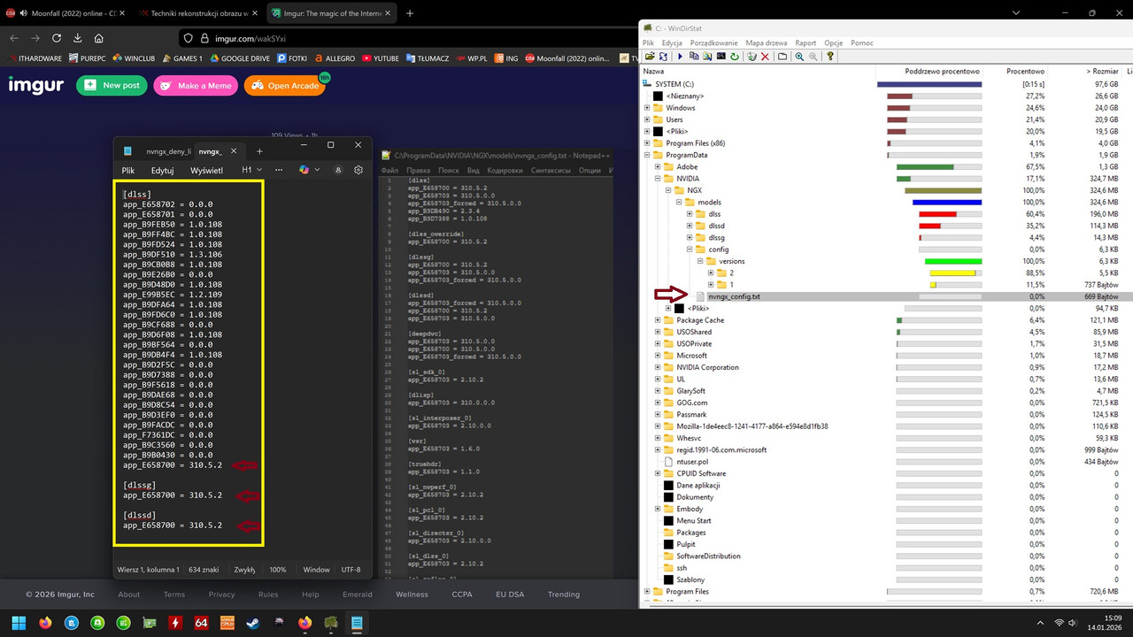Open the WinDirStat tree icon on taskbar
The image size is (1133, 637).
point(331,623)
